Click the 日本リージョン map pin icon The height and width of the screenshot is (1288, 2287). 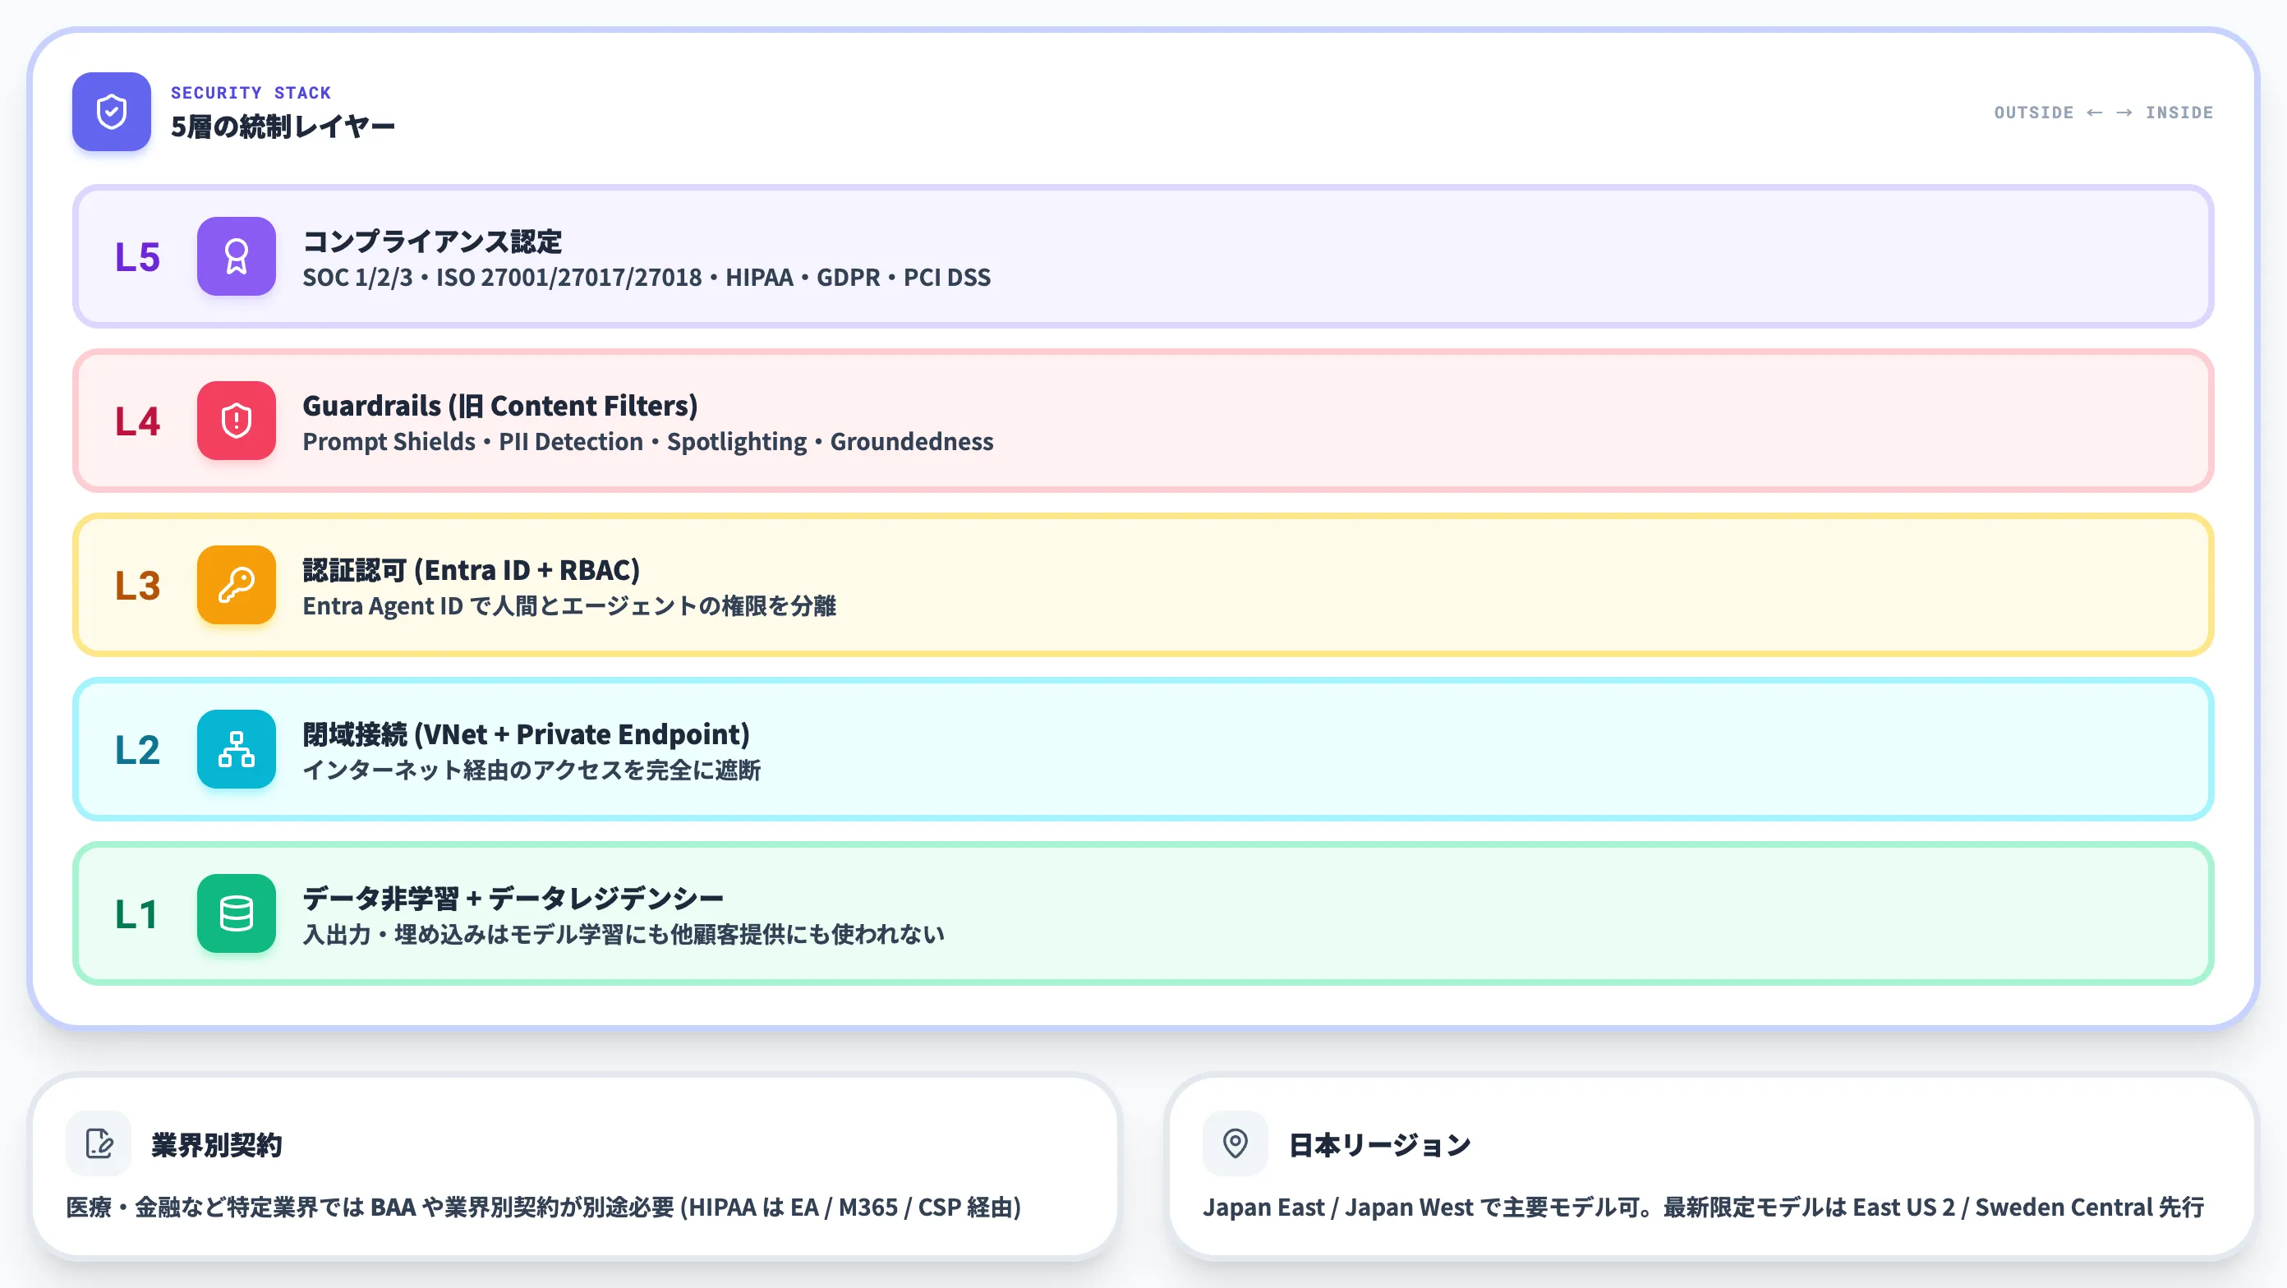pos(1235,1143)
